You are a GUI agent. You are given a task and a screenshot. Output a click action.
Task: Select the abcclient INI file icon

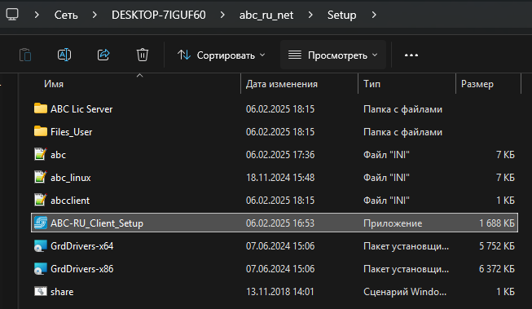point(41,200)
